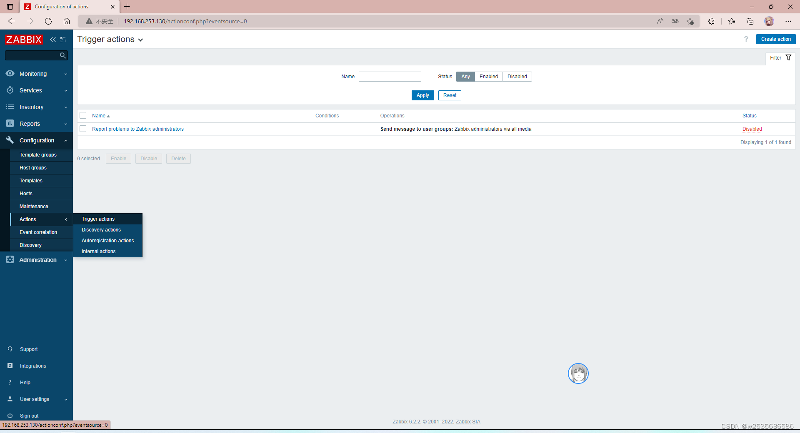
Task: Click the browser home icon
Action: (x=67, y=21)
